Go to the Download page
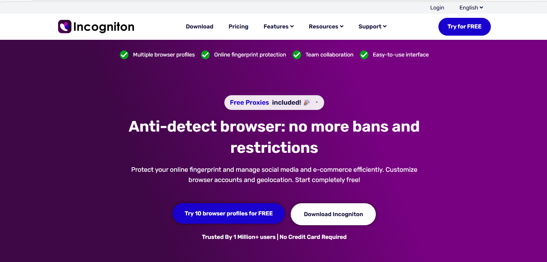 (200, 27)
